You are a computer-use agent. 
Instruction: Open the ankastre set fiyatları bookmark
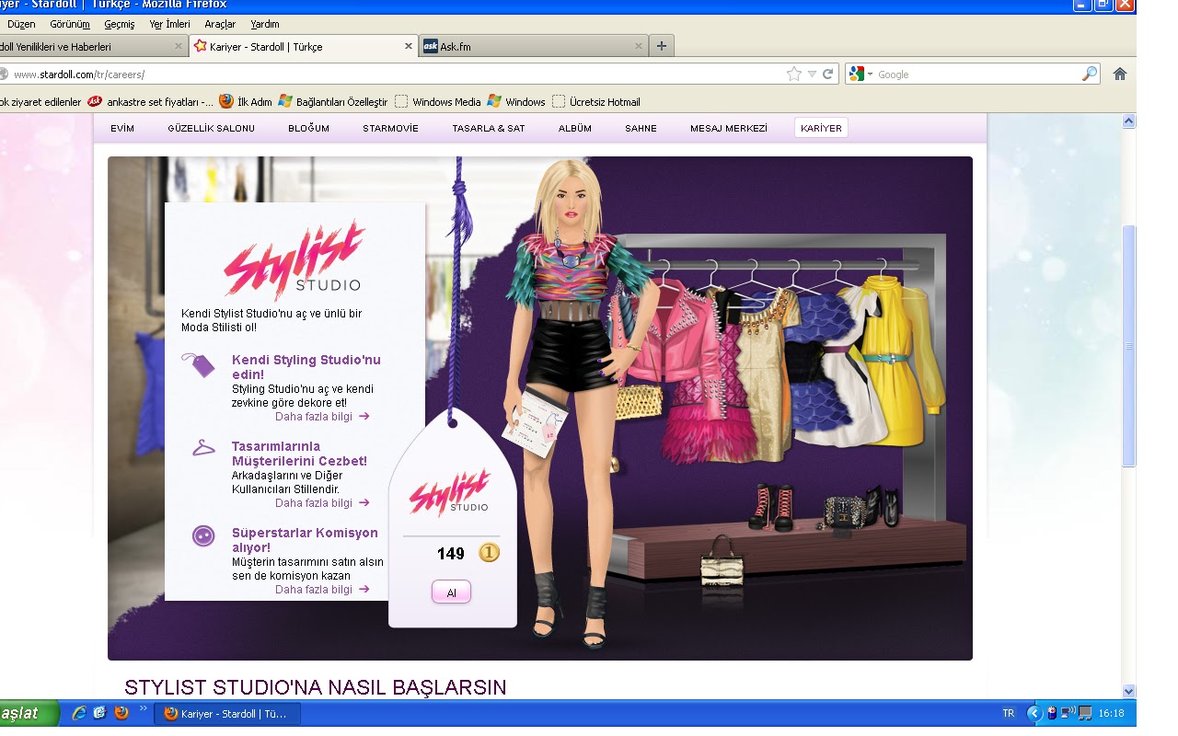pos(150,101)
